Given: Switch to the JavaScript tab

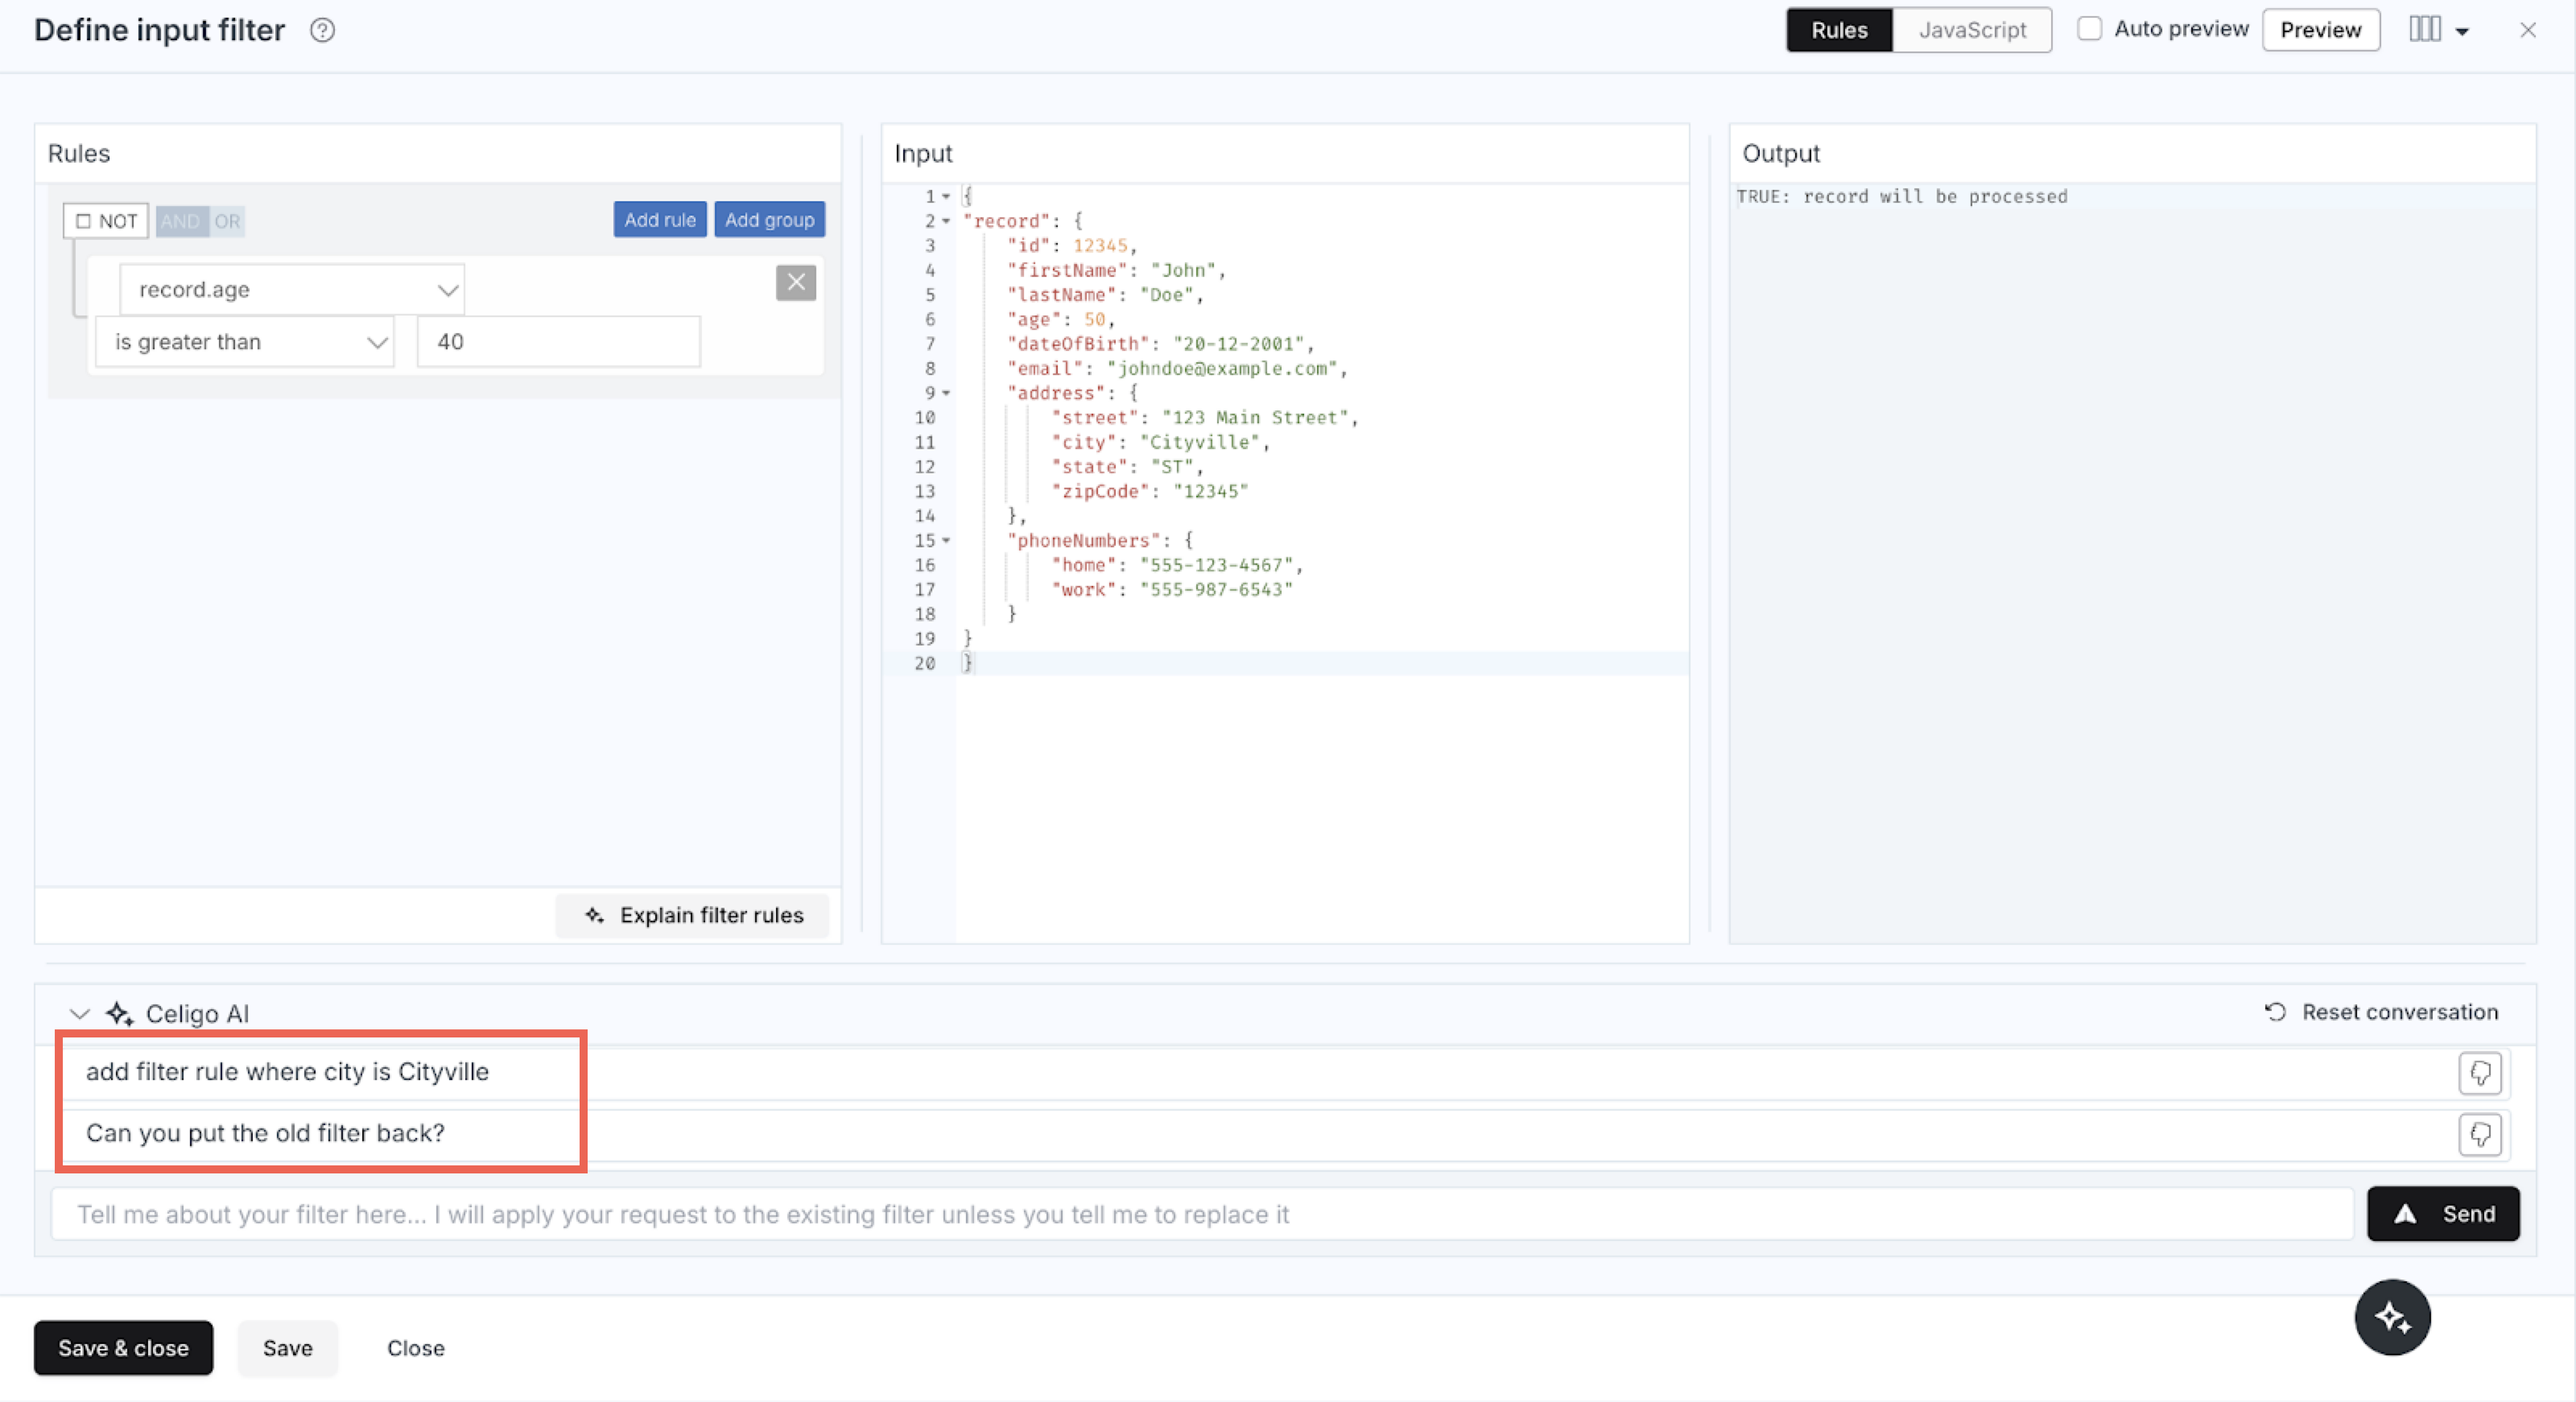Looking at the screenshot, I should coord(1972,30).
